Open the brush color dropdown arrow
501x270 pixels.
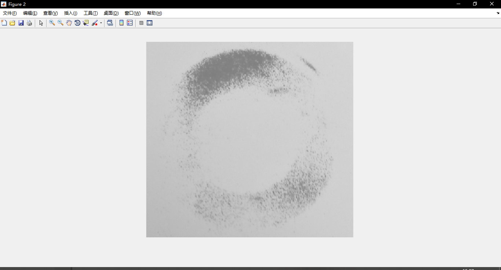click(101, 23)
